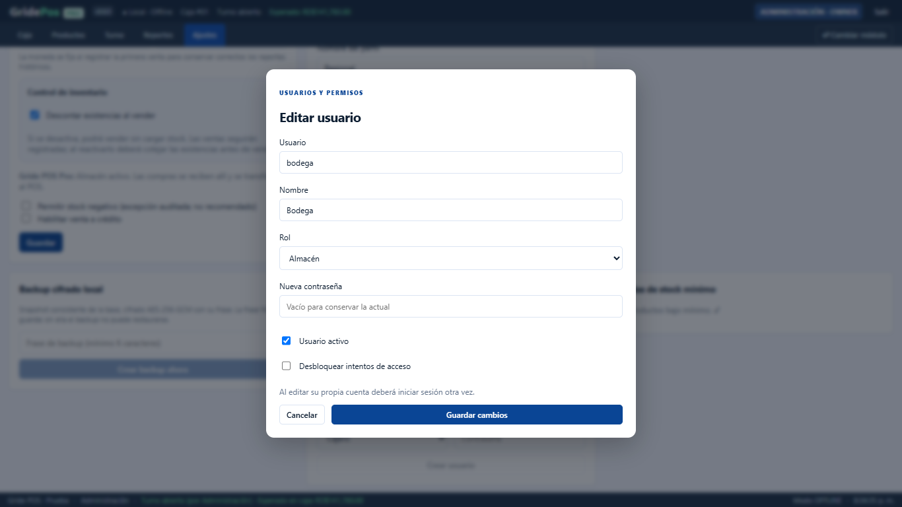Select the highlighted Ajustes tab

[x=205, y=35]
